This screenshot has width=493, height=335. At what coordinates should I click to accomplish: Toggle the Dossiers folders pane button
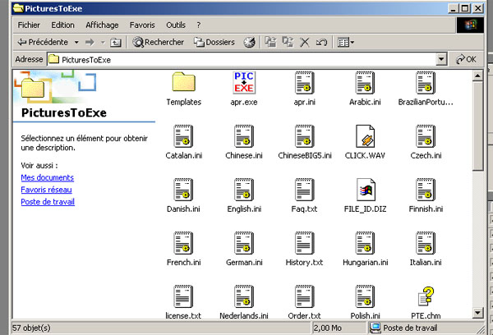(214, 42)
